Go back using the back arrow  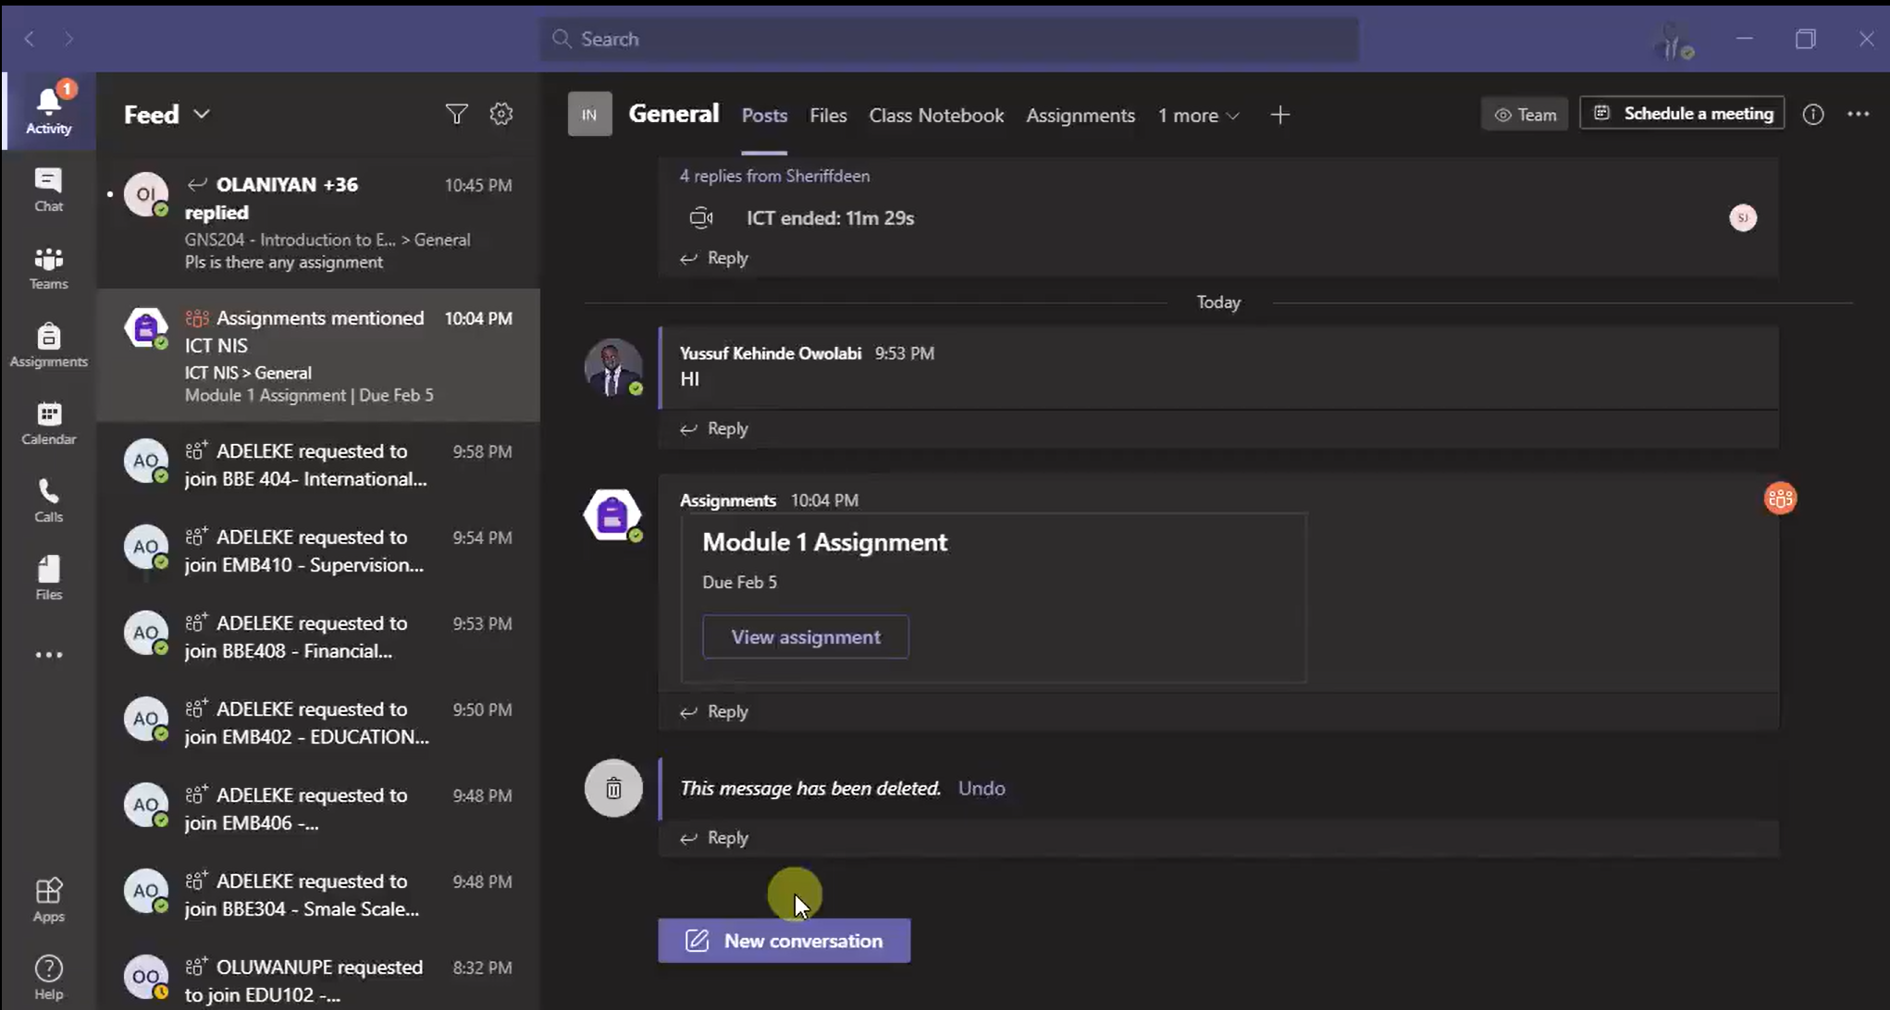30,39
